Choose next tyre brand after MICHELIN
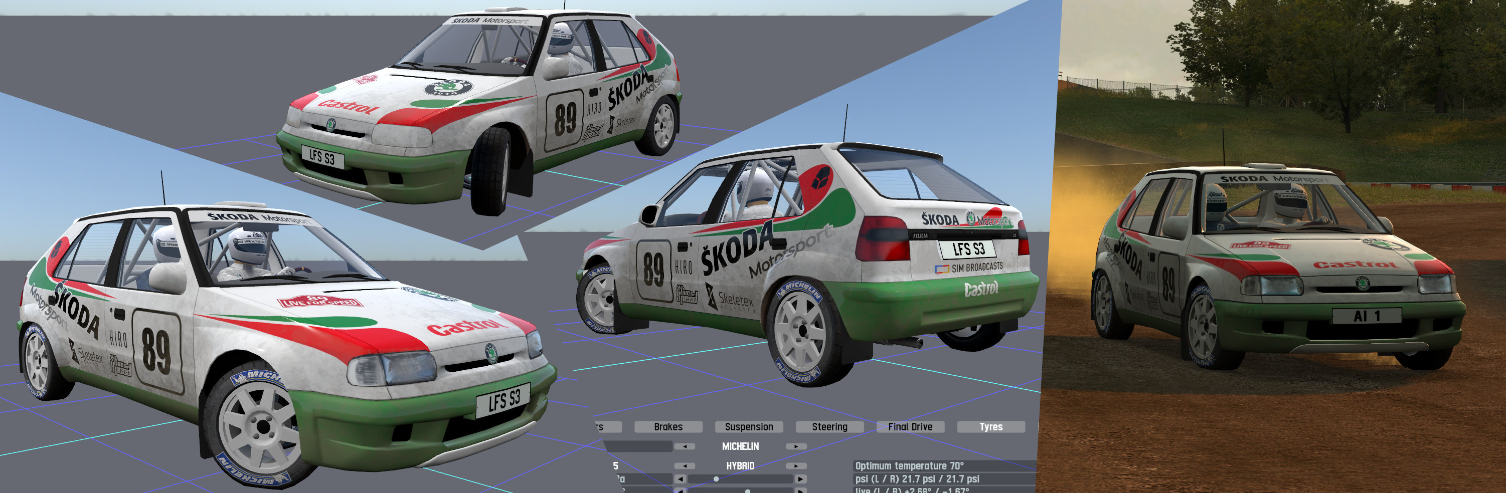1506x493 pixels. tap(796, 446)
